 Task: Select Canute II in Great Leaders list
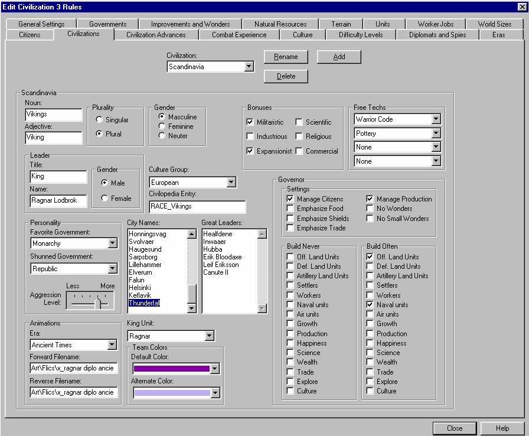tap(215, 272)
